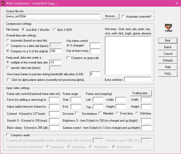This screenshot has width=181, height=154.
Task: Click the output file name field
Action: coord(53,16)
